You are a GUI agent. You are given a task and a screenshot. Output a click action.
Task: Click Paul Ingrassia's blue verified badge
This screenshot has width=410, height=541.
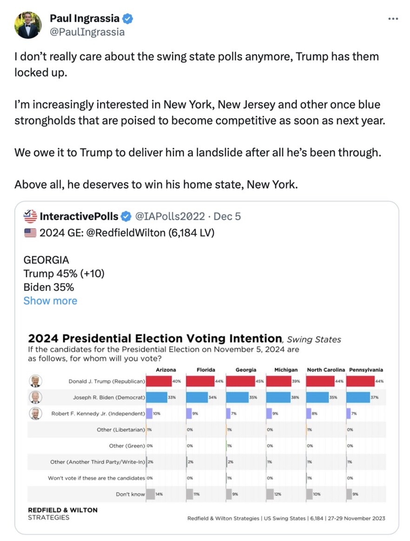click(128, 19)
